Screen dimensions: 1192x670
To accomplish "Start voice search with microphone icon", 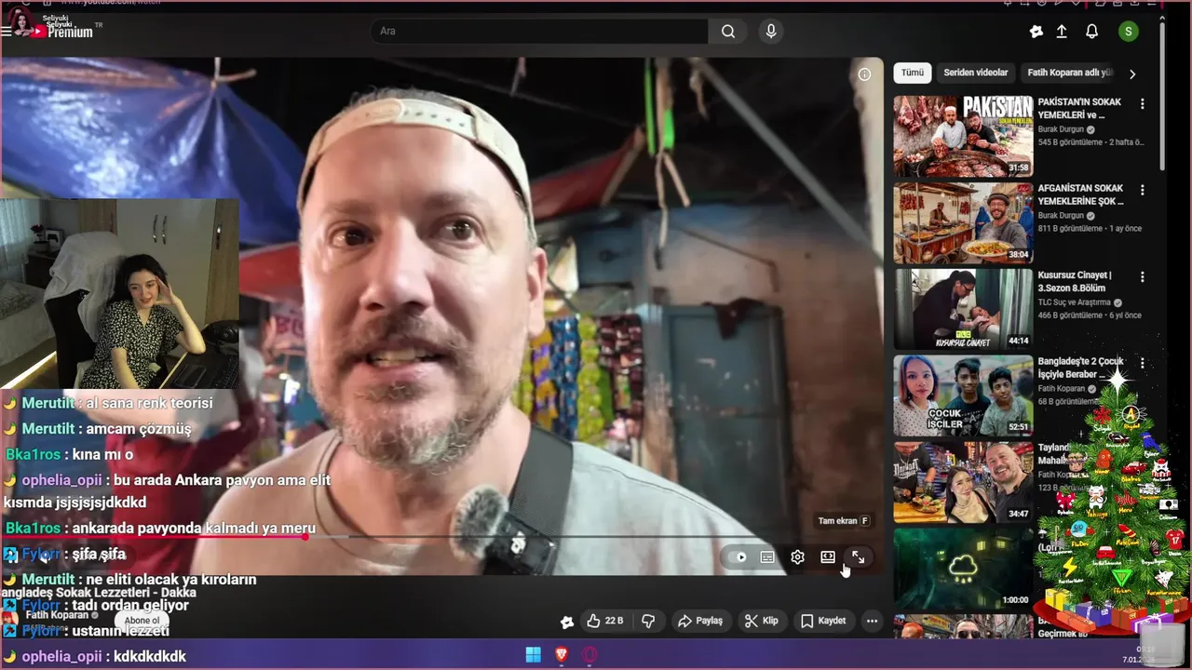I will (x=771, y=31).
